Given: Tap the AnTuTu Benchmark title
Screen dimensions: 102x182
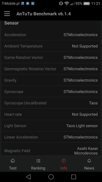Looking at the screenshot, I should pyautogui.click(x=44, y=14).
